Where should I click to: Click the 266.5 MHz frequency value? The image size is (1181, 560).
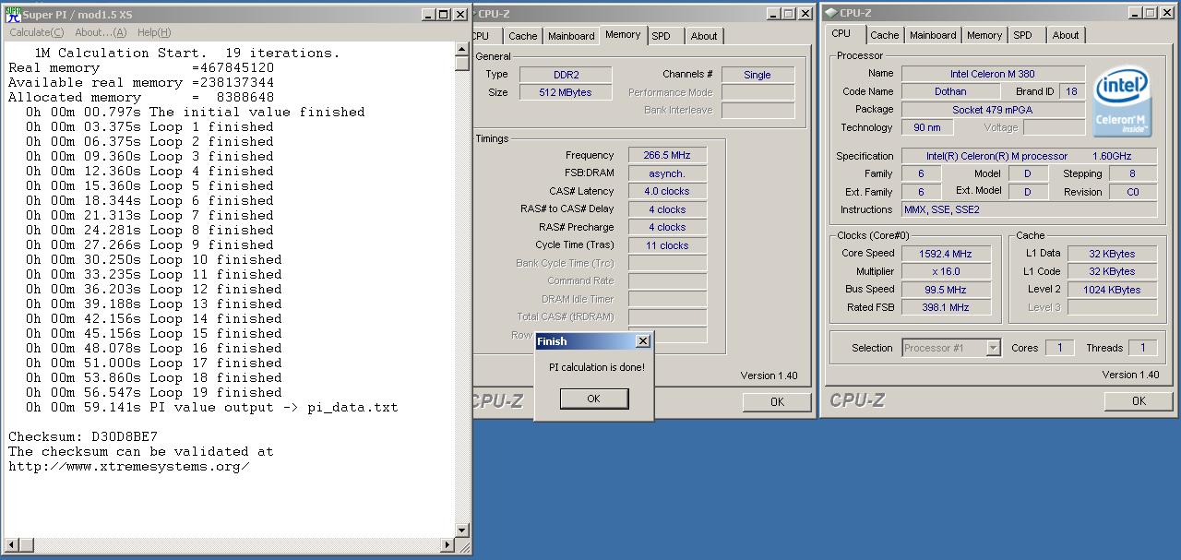[667, 155]
